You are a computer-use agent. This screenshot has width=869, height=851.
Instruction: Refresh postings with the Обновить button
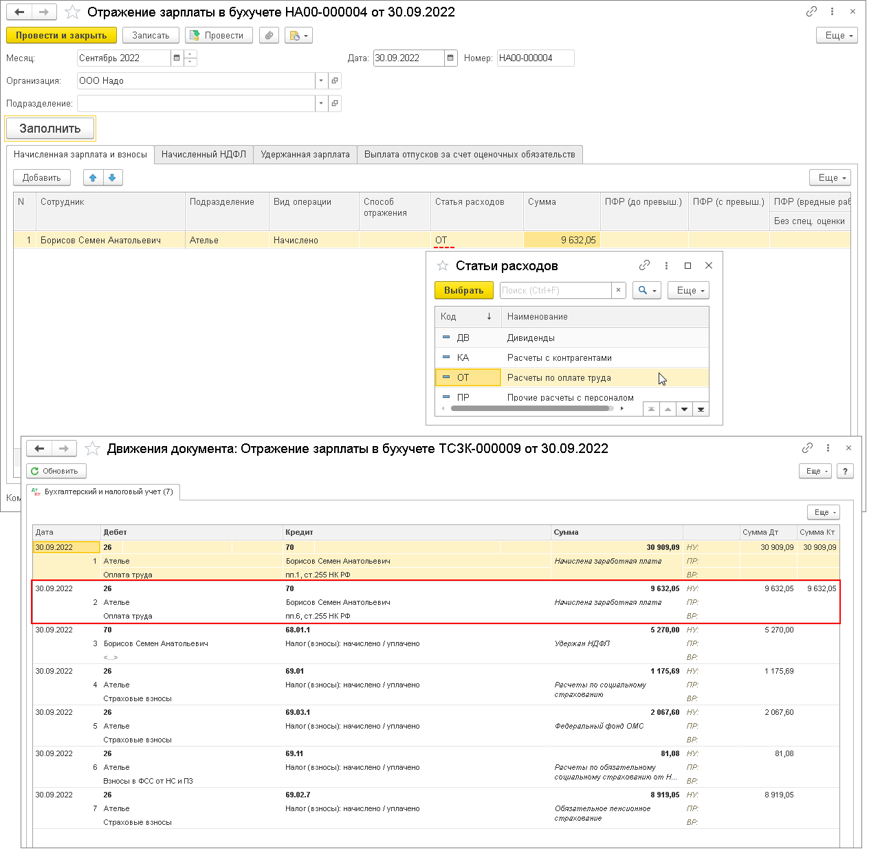(x=56, y=471)
